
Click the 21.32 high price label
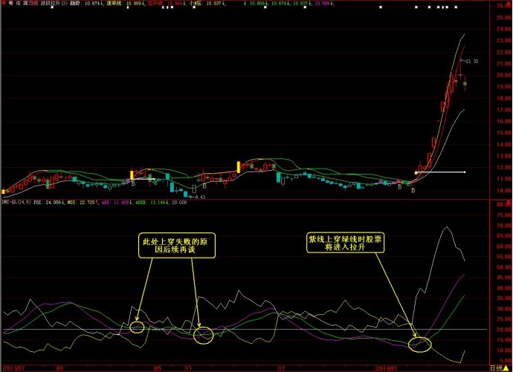[472, 62]
